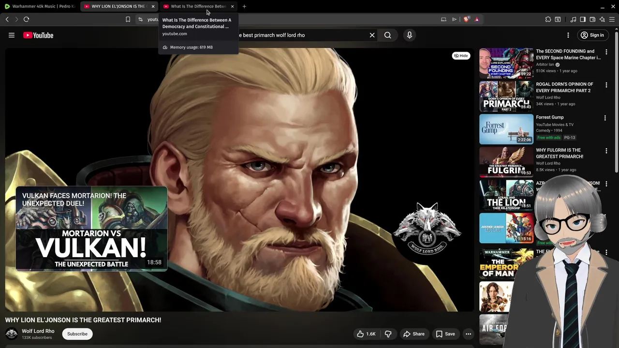The image size is (619, 348).
Task: Open the Forrest Gump movie thumbnail
Action: 506,129
